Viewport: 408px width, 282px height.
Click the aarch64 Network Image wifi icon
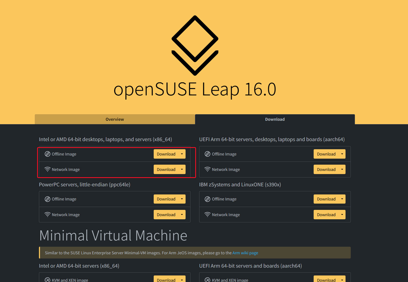[x=207, y=169]
